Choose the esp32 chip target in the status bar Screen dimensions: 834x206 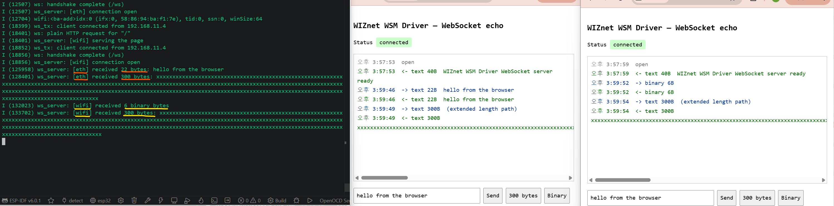coord(100,200)
